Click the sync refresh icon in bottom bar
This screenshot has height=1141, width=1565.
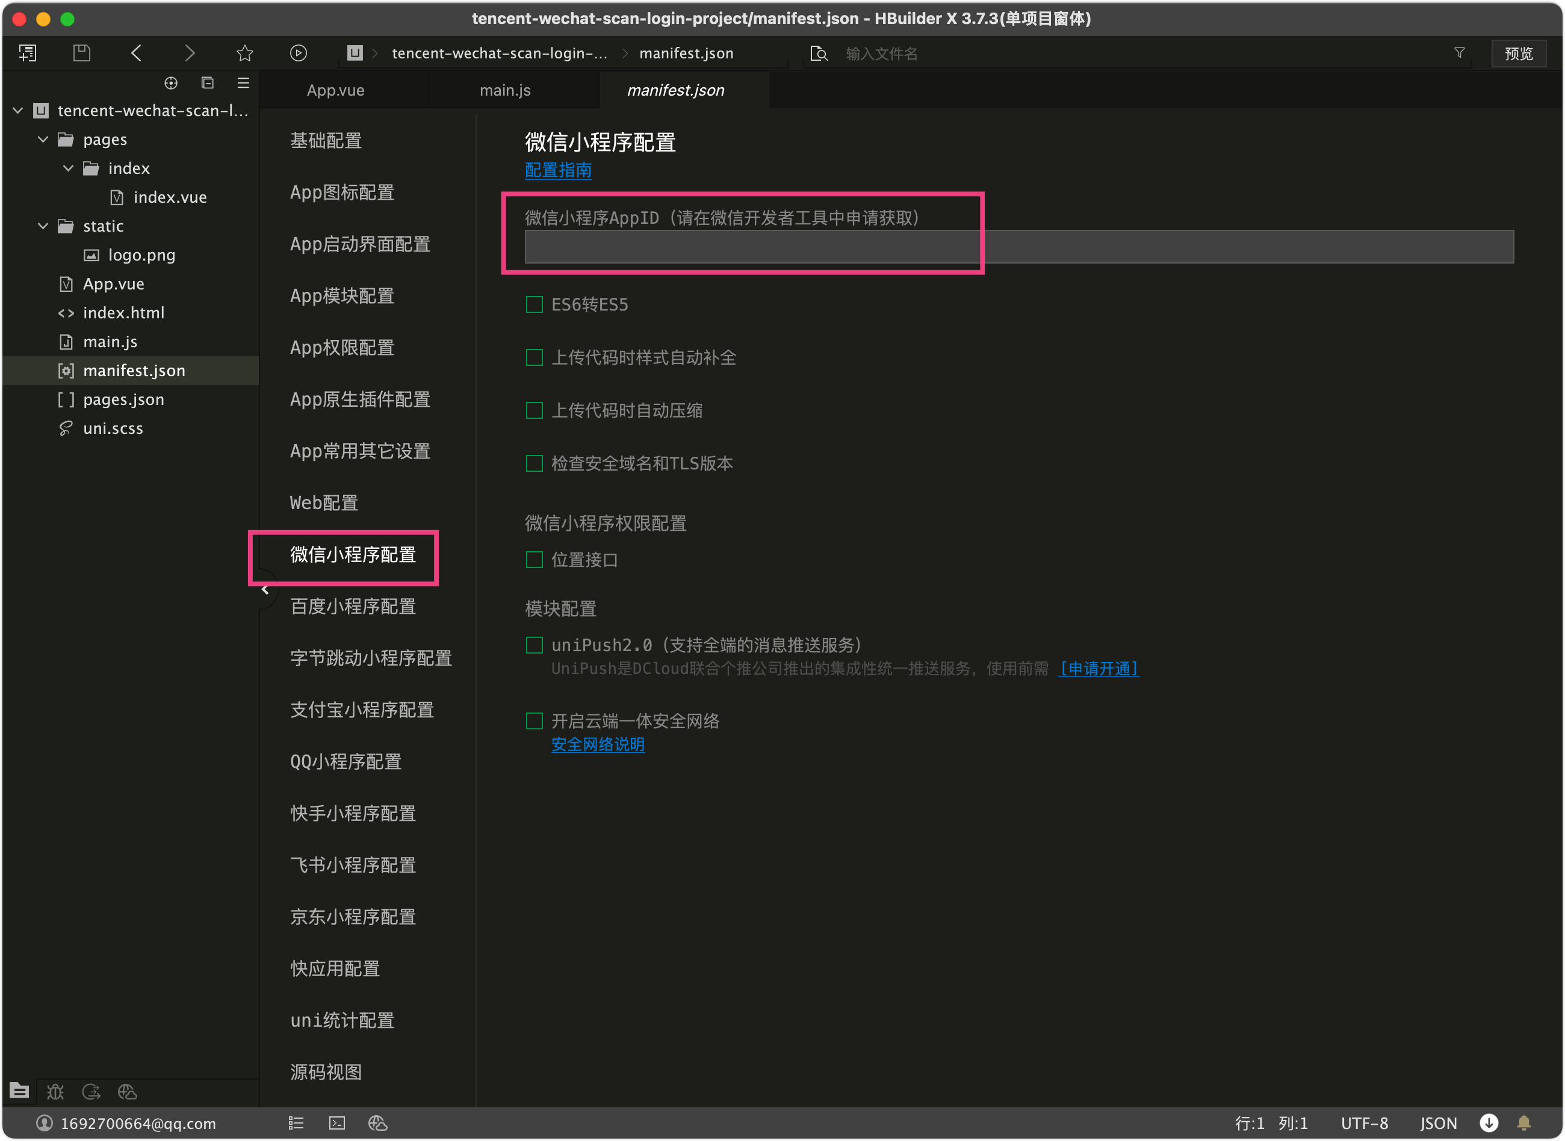pos(91,1091)
